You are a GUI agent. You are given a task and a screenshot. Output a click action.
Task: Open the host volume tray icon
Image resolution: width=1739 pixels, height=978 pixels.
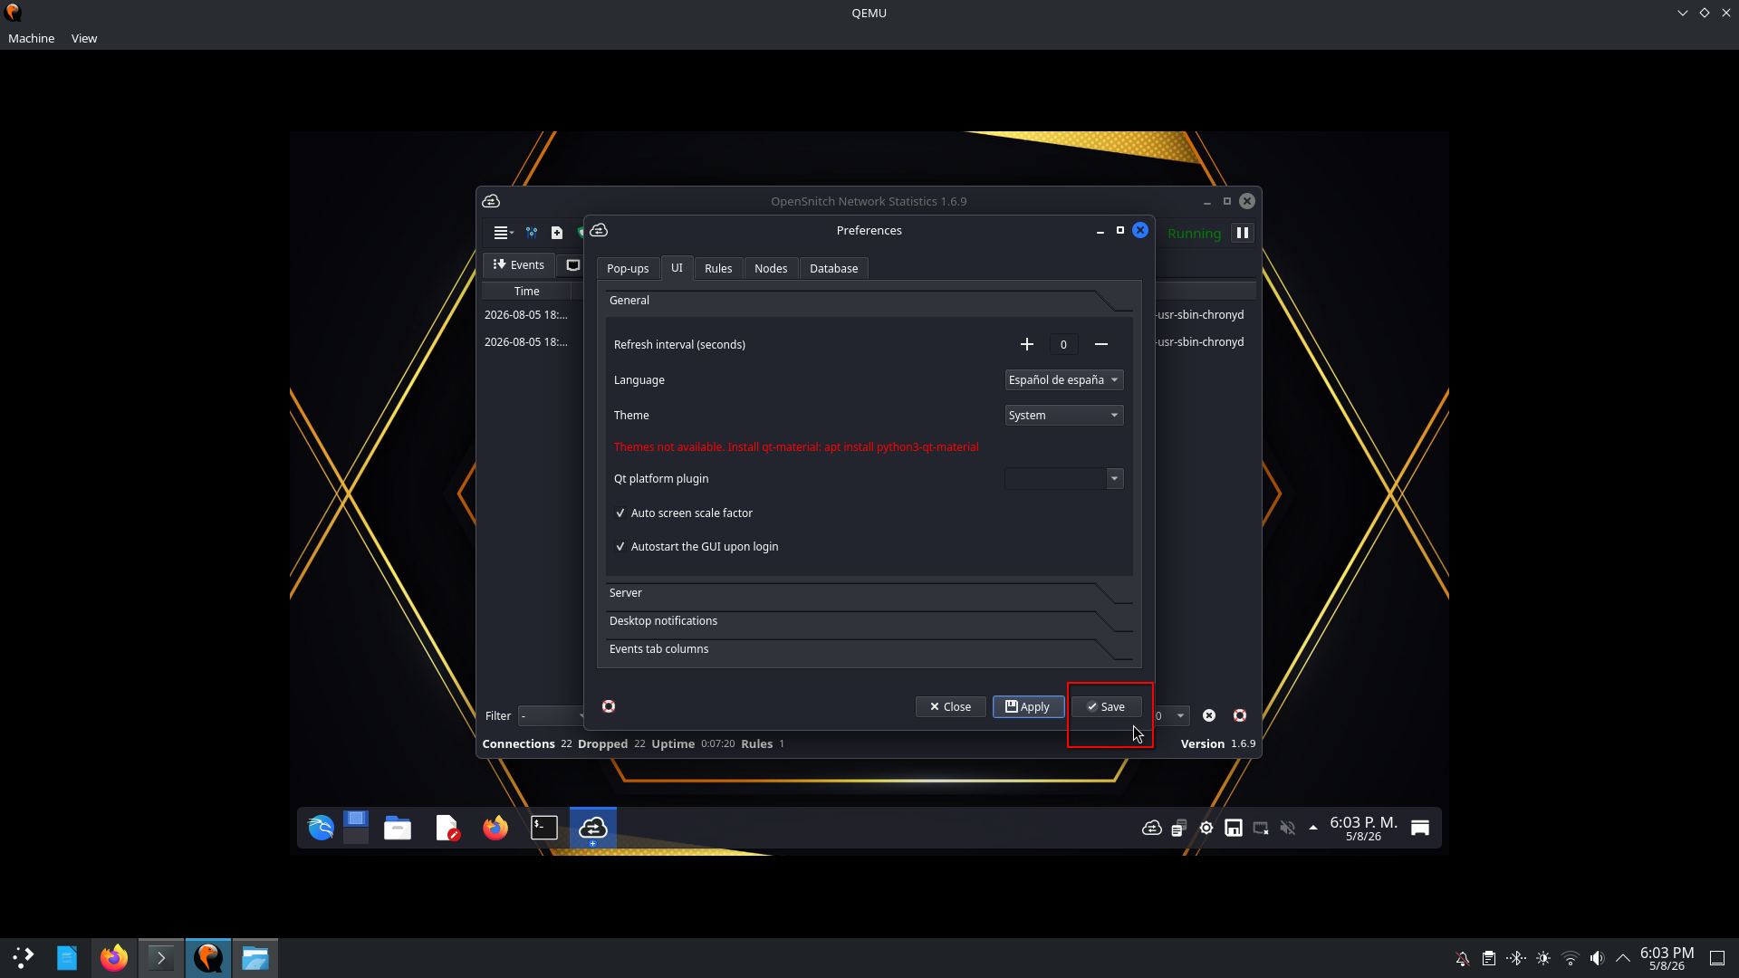click(x=1597, y=958)
